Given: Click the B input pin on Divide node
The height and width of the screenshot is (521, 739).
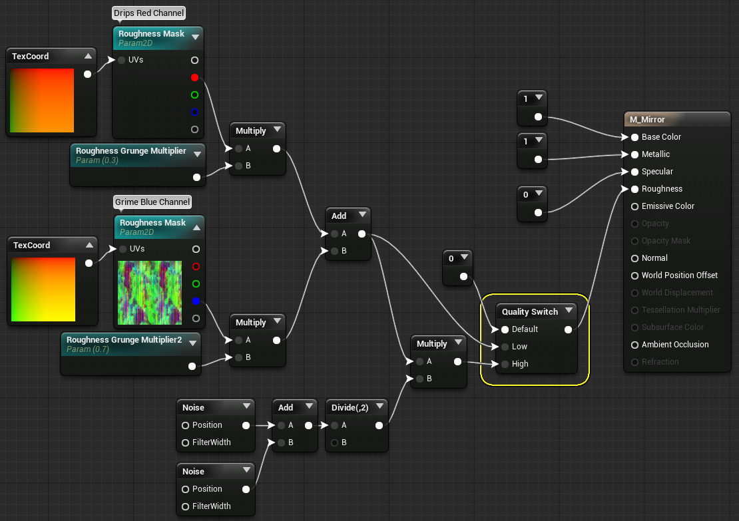Looking at the screenshot, I should pos(336,442).
